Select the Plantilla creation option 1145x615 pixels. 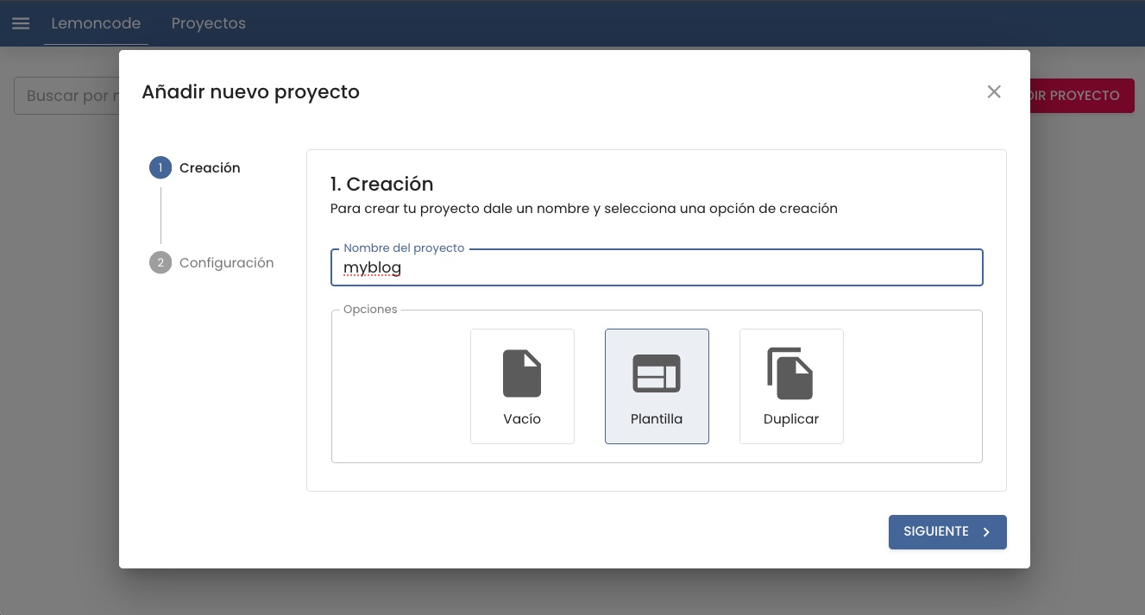pyautogui.click(x=657, y=386)
